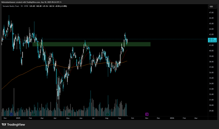This screenshot has height=129, width=219.
Task: Open the USD currency selector
Action: 213,6
